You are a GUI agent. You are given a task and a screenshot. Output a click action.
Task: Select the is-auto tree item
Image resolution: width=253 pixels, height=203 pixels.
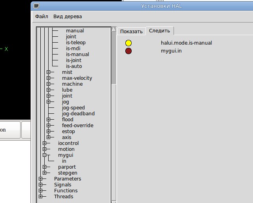[x=74, y=66]
